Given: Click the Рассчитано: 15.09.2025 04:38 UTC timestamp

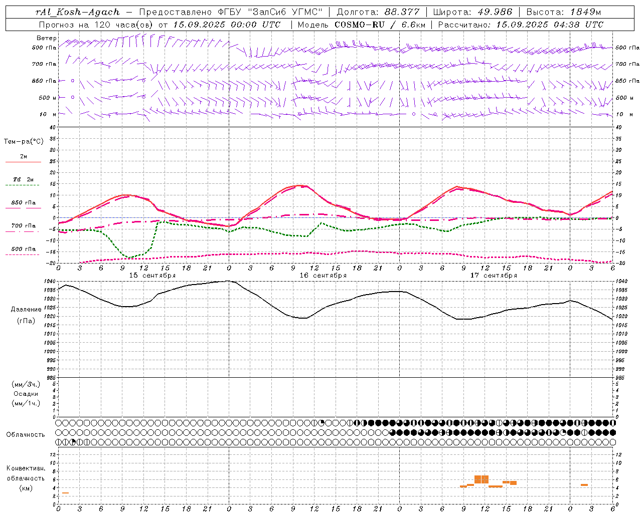Looking at the screenshot, I should [521, 25].
